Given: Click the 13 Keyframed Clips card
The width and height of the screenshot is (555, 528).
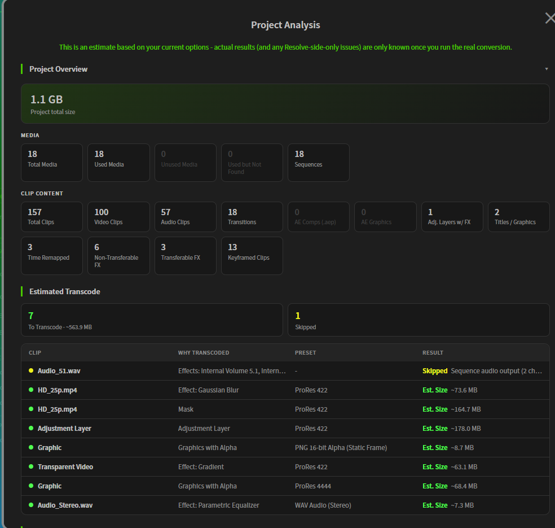Looking at the screenshot, I should tap(252, 256).
